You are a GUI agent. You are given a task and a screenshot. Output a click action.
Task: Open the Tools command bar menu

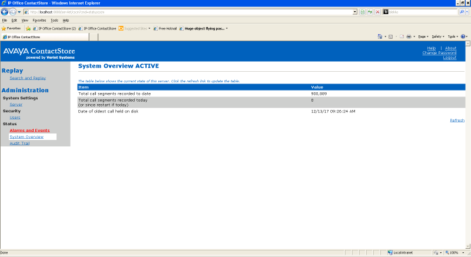point(453,36)
